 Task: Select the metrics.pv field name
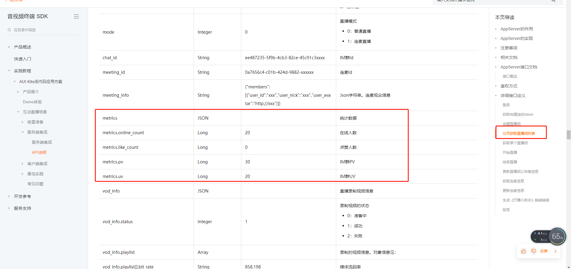[113, 162]
